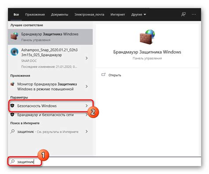Switch to the Все tab

tap(16, 15)
